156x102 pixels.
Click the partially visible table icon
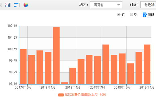click(x=1, y=5)
